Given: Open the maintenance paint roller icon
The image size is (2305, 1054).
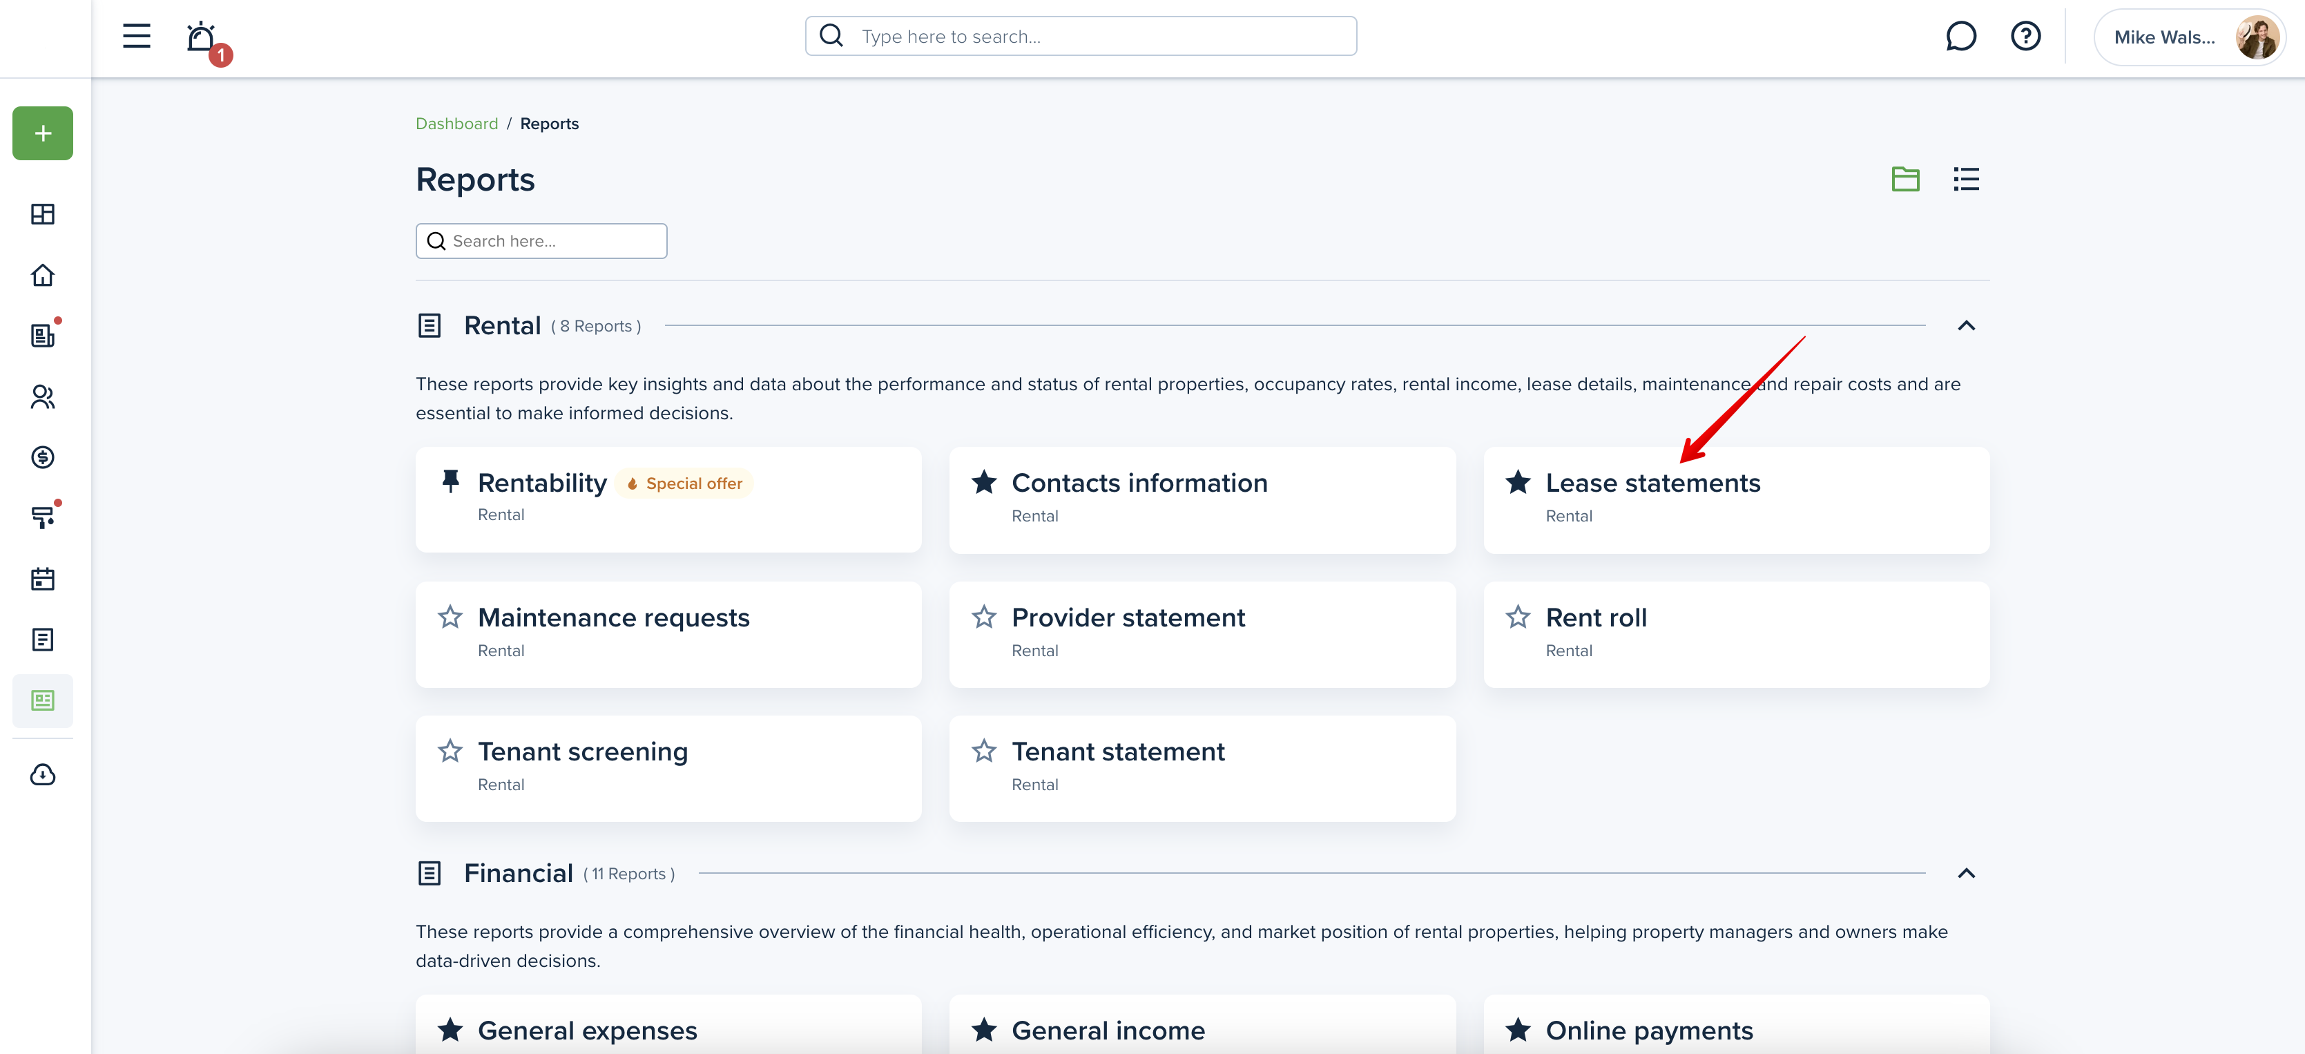Looking at the screenshot, I should click(43, 517).
